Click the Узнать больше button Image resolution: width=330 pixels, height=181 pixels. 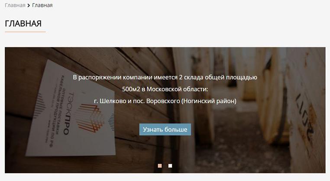(x=165, y=129)
